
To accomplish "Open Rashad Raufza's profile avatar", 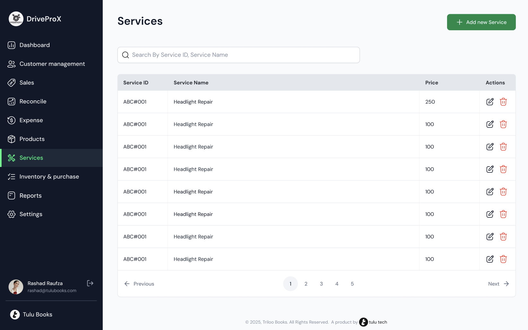I will pyautogui.click(x=16, y=287).
